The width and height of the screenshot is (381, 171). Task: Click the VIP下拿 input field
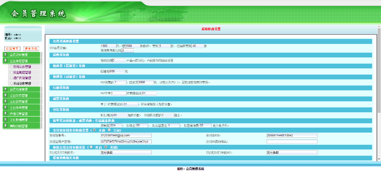(119, 93)
